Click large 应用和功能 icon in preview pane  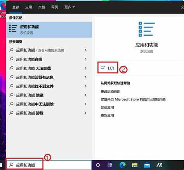(147, 29)
